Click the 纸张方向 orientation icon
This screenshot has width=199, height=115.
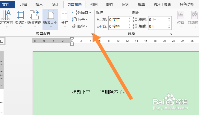point(34,15)
